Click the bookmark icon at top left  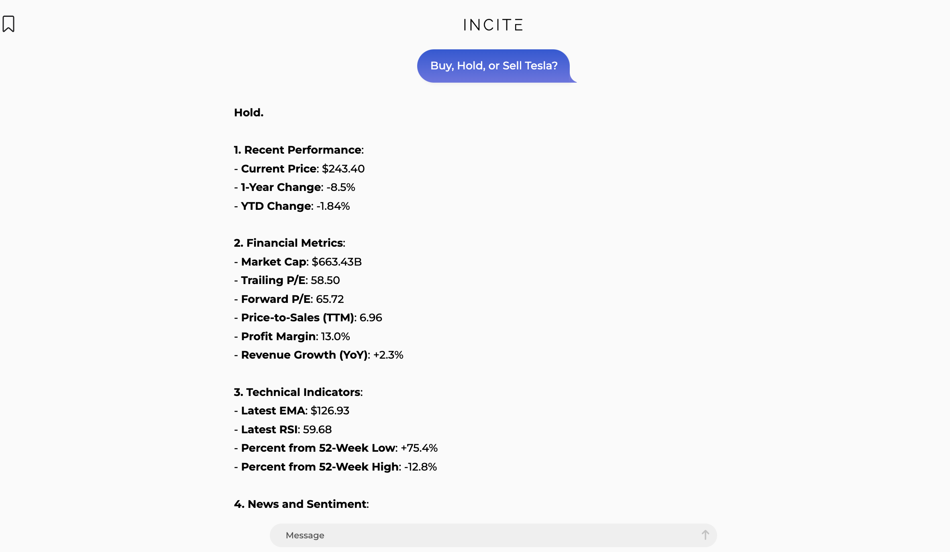click(8, 24)
